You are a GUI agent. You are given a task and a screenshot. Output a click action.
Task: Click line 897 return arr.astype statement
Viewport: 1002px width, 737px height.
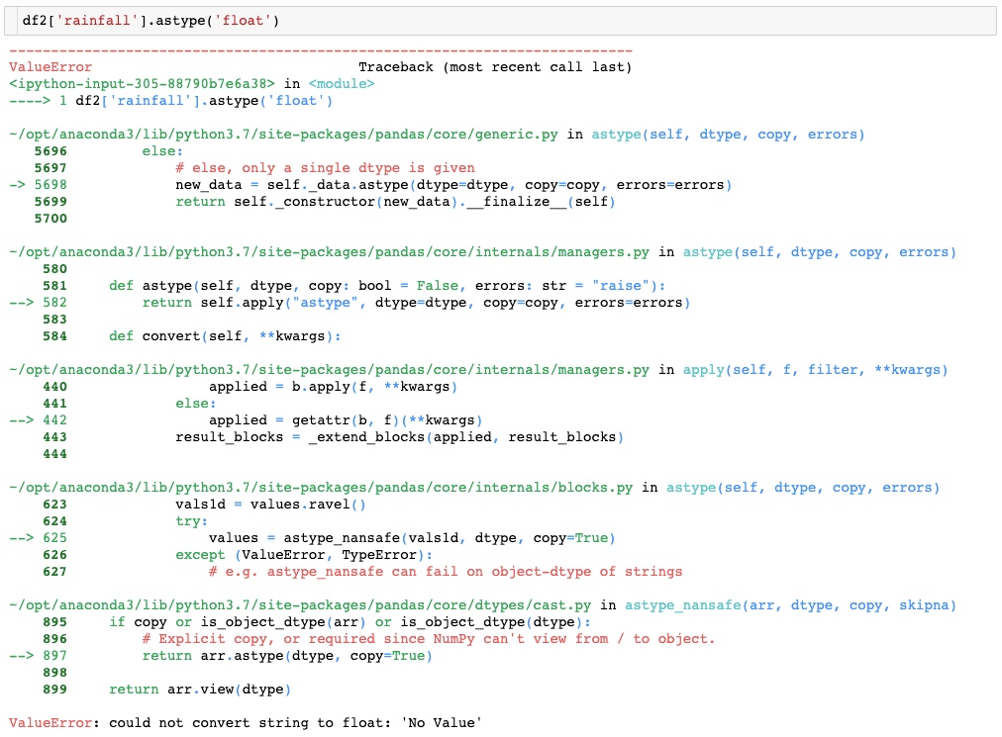pyautogui.click(x=286, y=656)
